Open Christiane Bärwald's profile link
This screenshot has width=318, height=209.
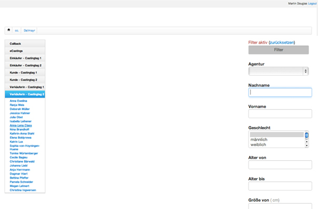22,161
